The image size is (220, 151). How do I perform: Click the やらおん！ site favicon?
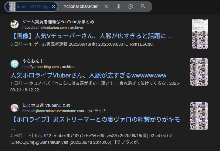(x=15, y=64)
